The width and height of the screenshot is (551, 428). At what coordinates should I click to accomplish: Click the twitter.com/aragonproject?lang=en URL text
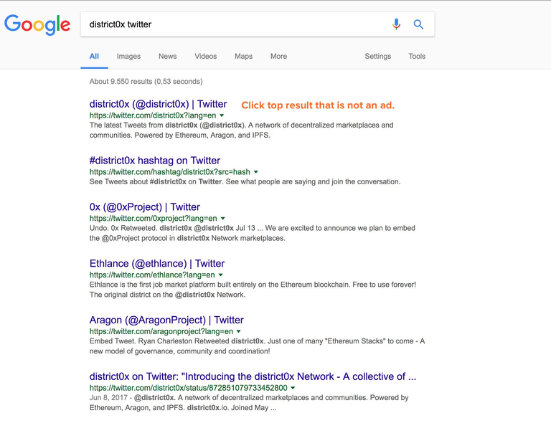coord(161,331)
